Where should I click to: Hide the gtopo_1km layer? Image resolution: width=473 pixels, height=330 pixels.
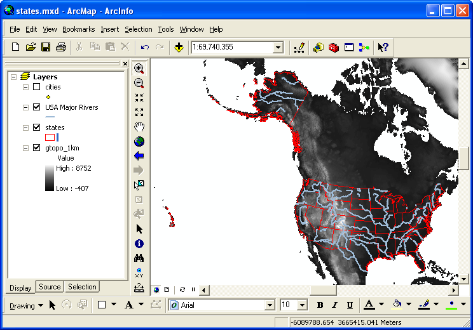pos(36,148)
